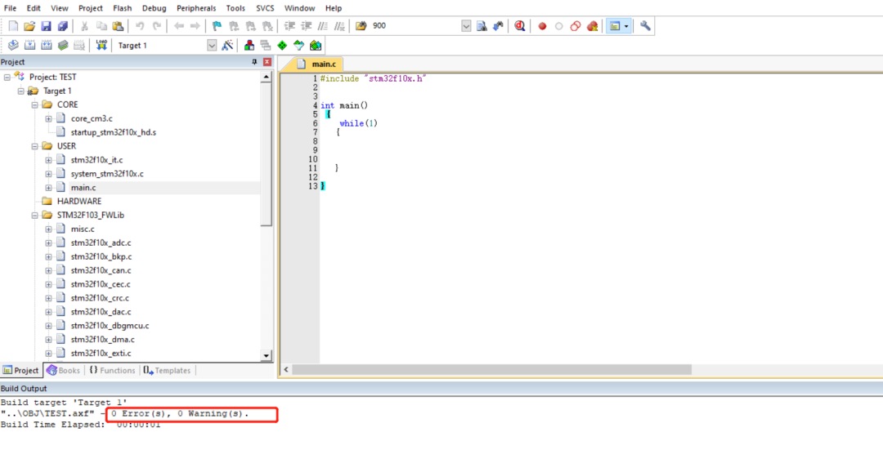Open the Manage Run-Time Environment green diamond icon

click(282, 46)
